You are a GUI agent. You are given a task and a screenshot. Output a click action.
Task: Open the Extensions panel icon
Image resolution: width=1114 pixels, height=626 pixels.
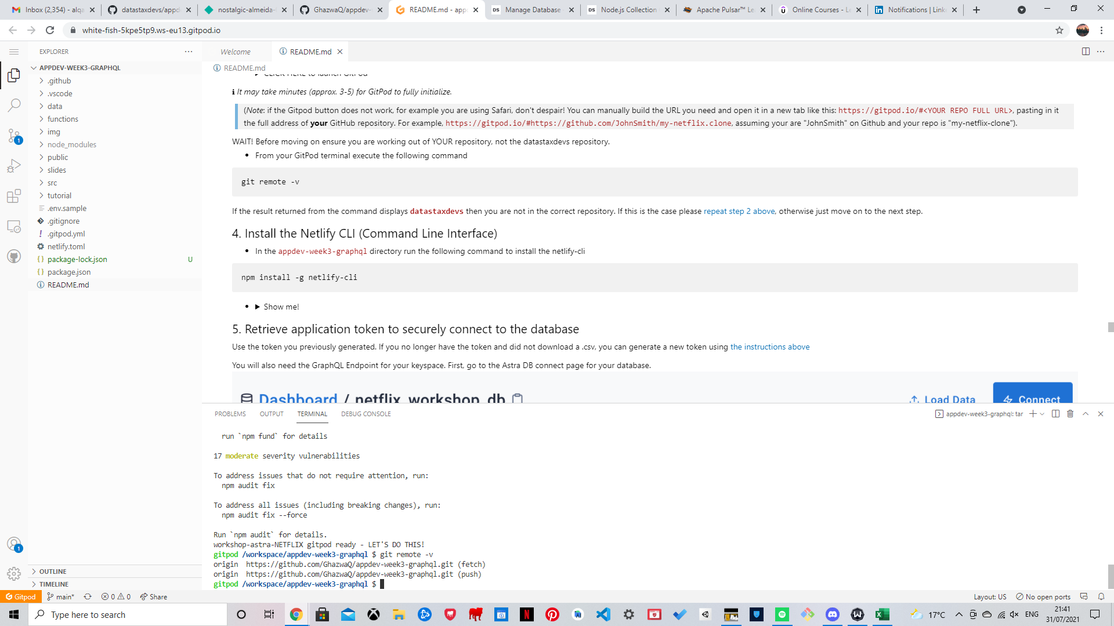14,196
